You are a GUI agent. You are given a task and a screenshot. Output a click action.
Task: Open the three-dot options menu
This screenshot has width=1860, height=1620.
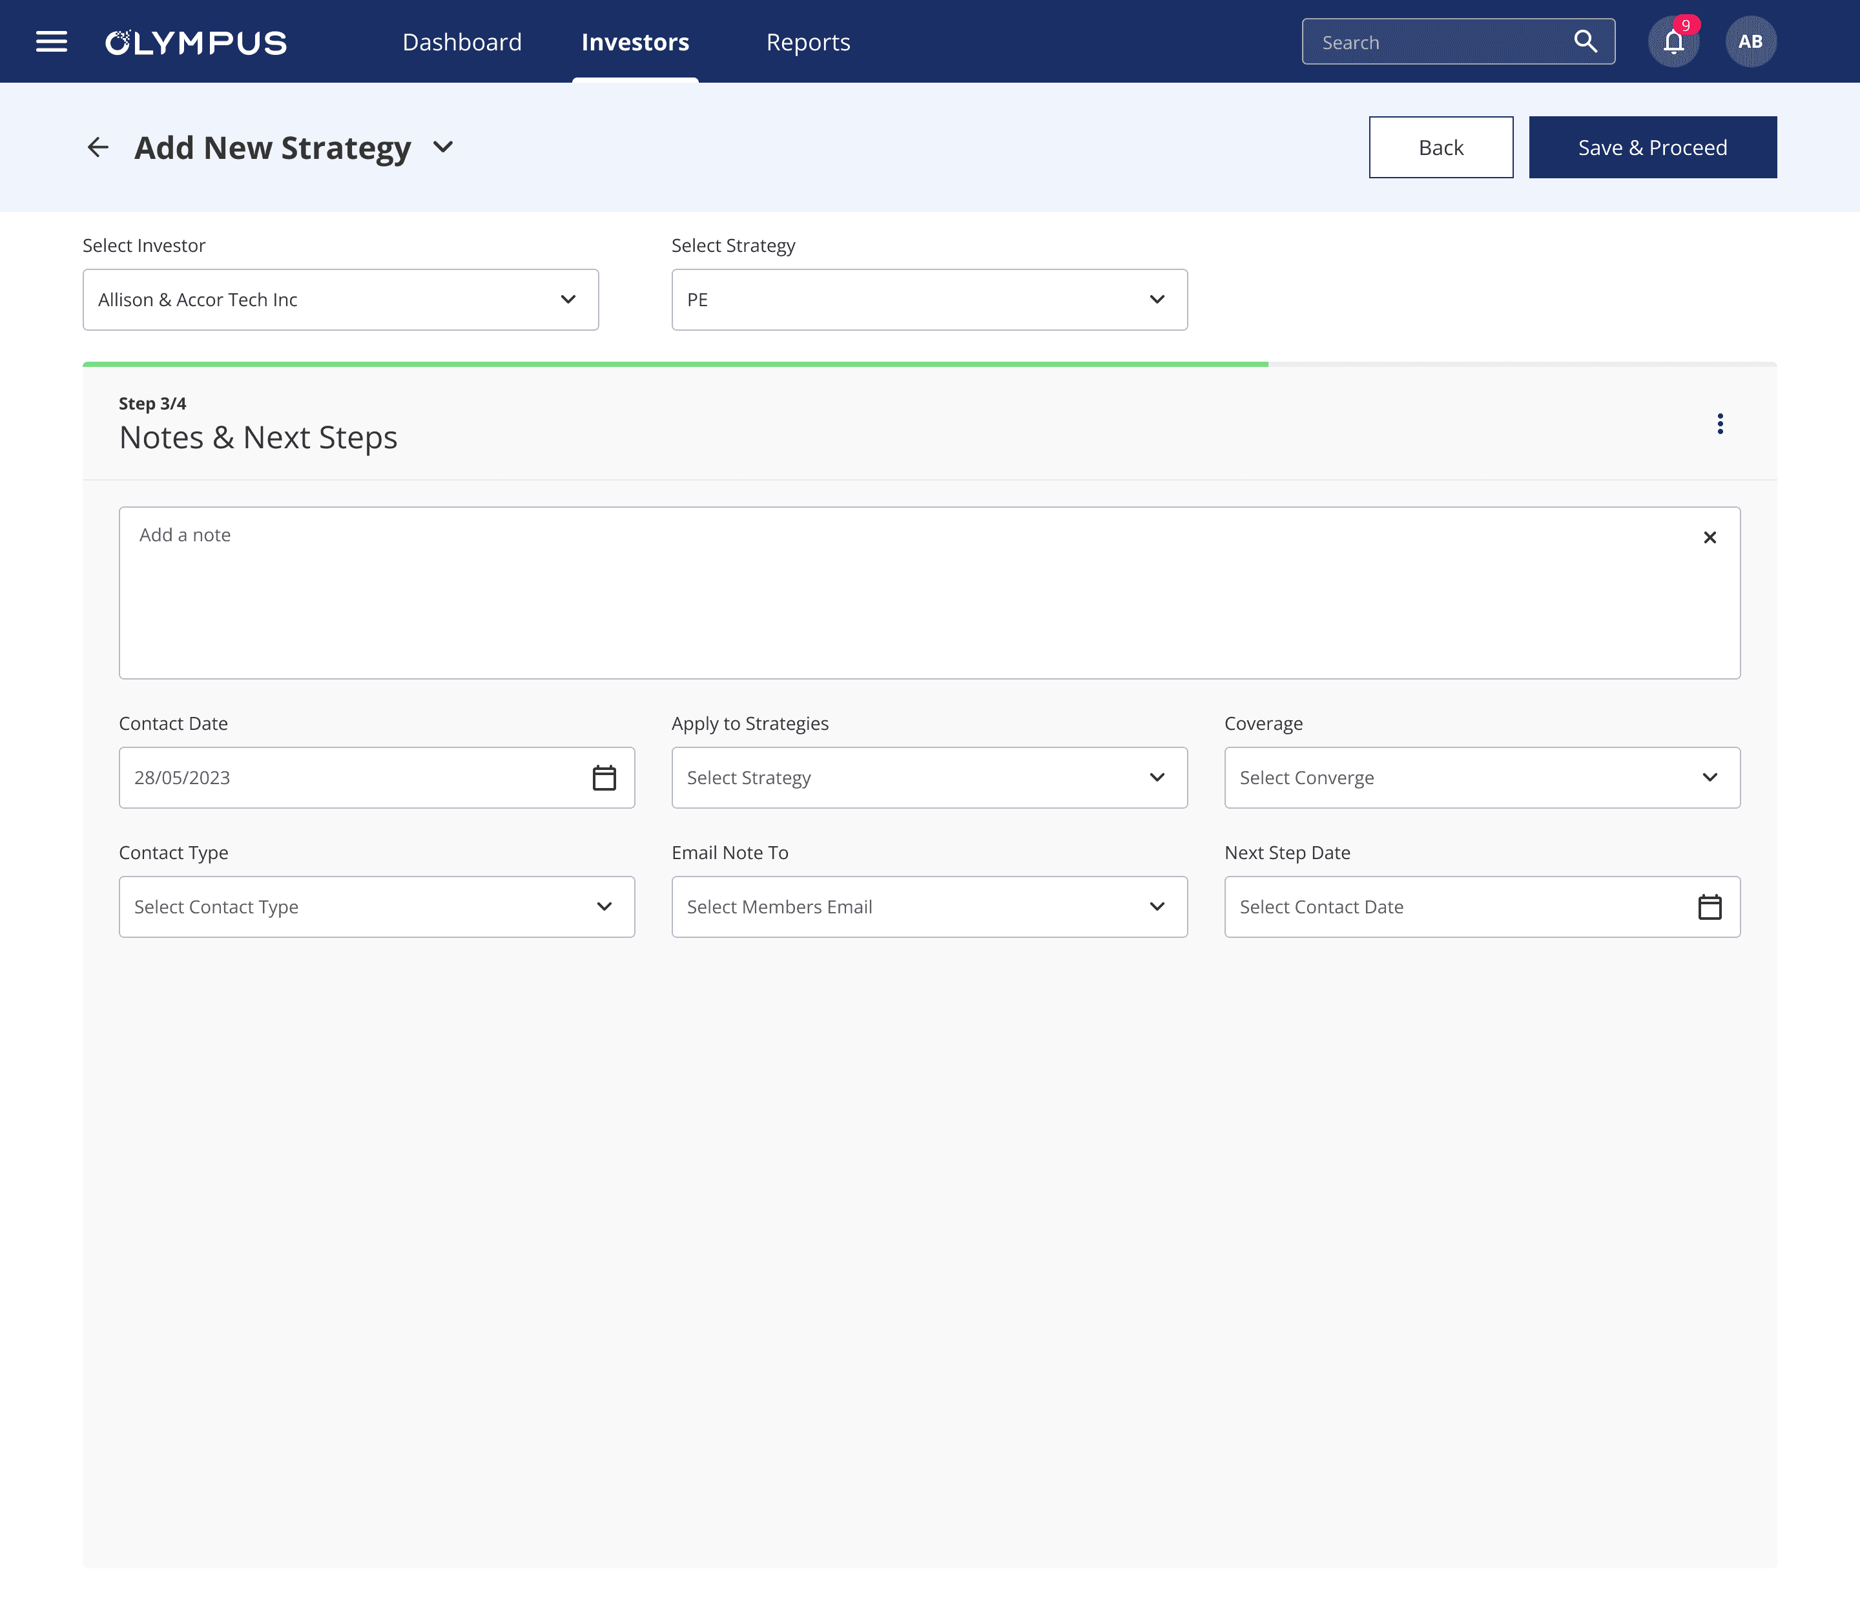tap(1720, 424)
